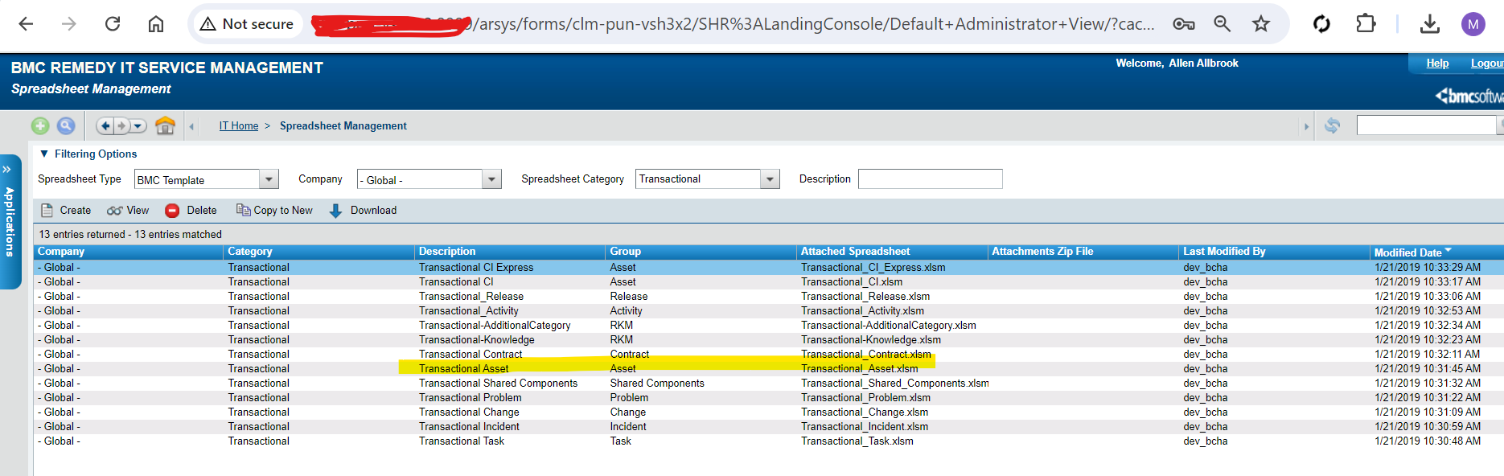Open the browser extensions puzzle icon
Viewport: 1504px width, 476px height.
point(1366,24)
